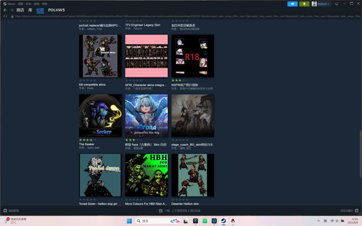Open the pink SFW Character skins thumbnail

coord(146,56)
